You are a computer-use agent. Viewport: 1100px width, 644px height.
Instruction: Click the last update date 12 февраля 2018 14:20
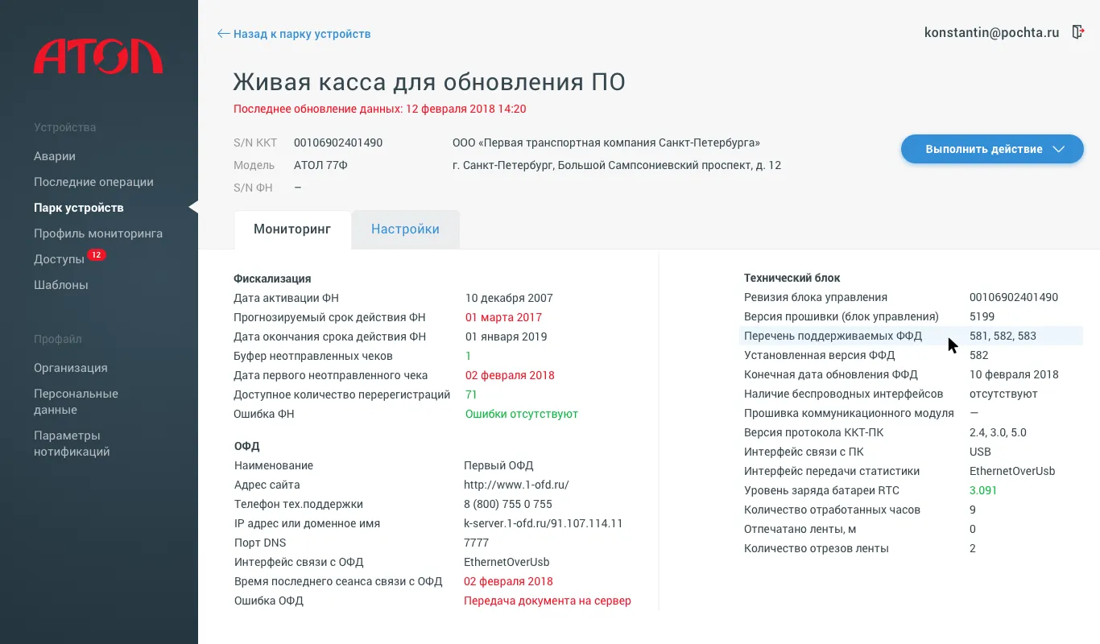465,109
